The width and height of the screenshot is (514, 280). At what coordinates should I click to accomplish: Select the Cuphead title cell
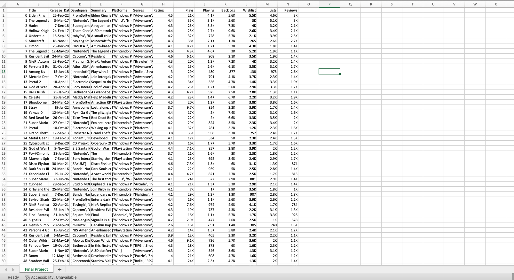click(38, 184)
